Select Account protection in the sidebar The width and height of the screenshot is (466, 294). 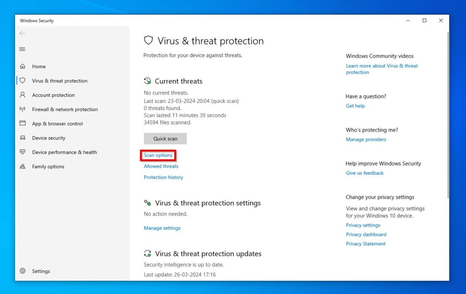(53, 95)
